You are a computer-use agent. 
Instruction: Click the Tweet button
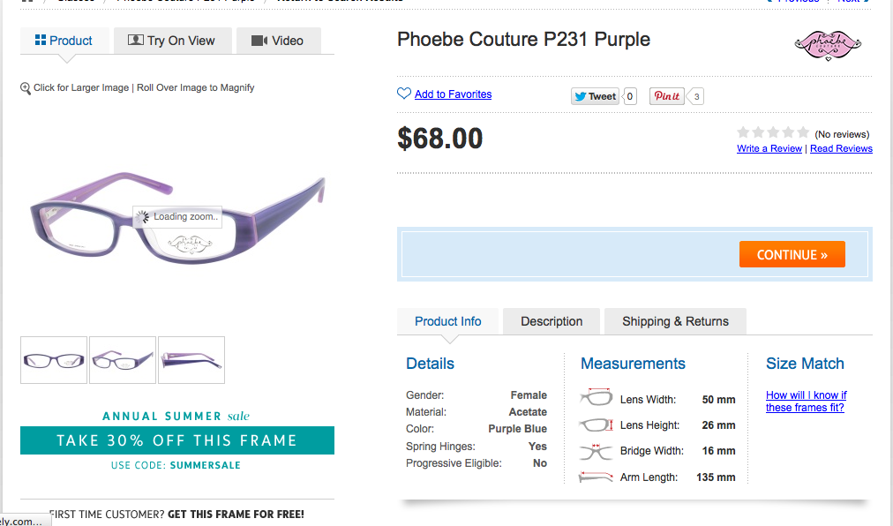coord(596,96)
